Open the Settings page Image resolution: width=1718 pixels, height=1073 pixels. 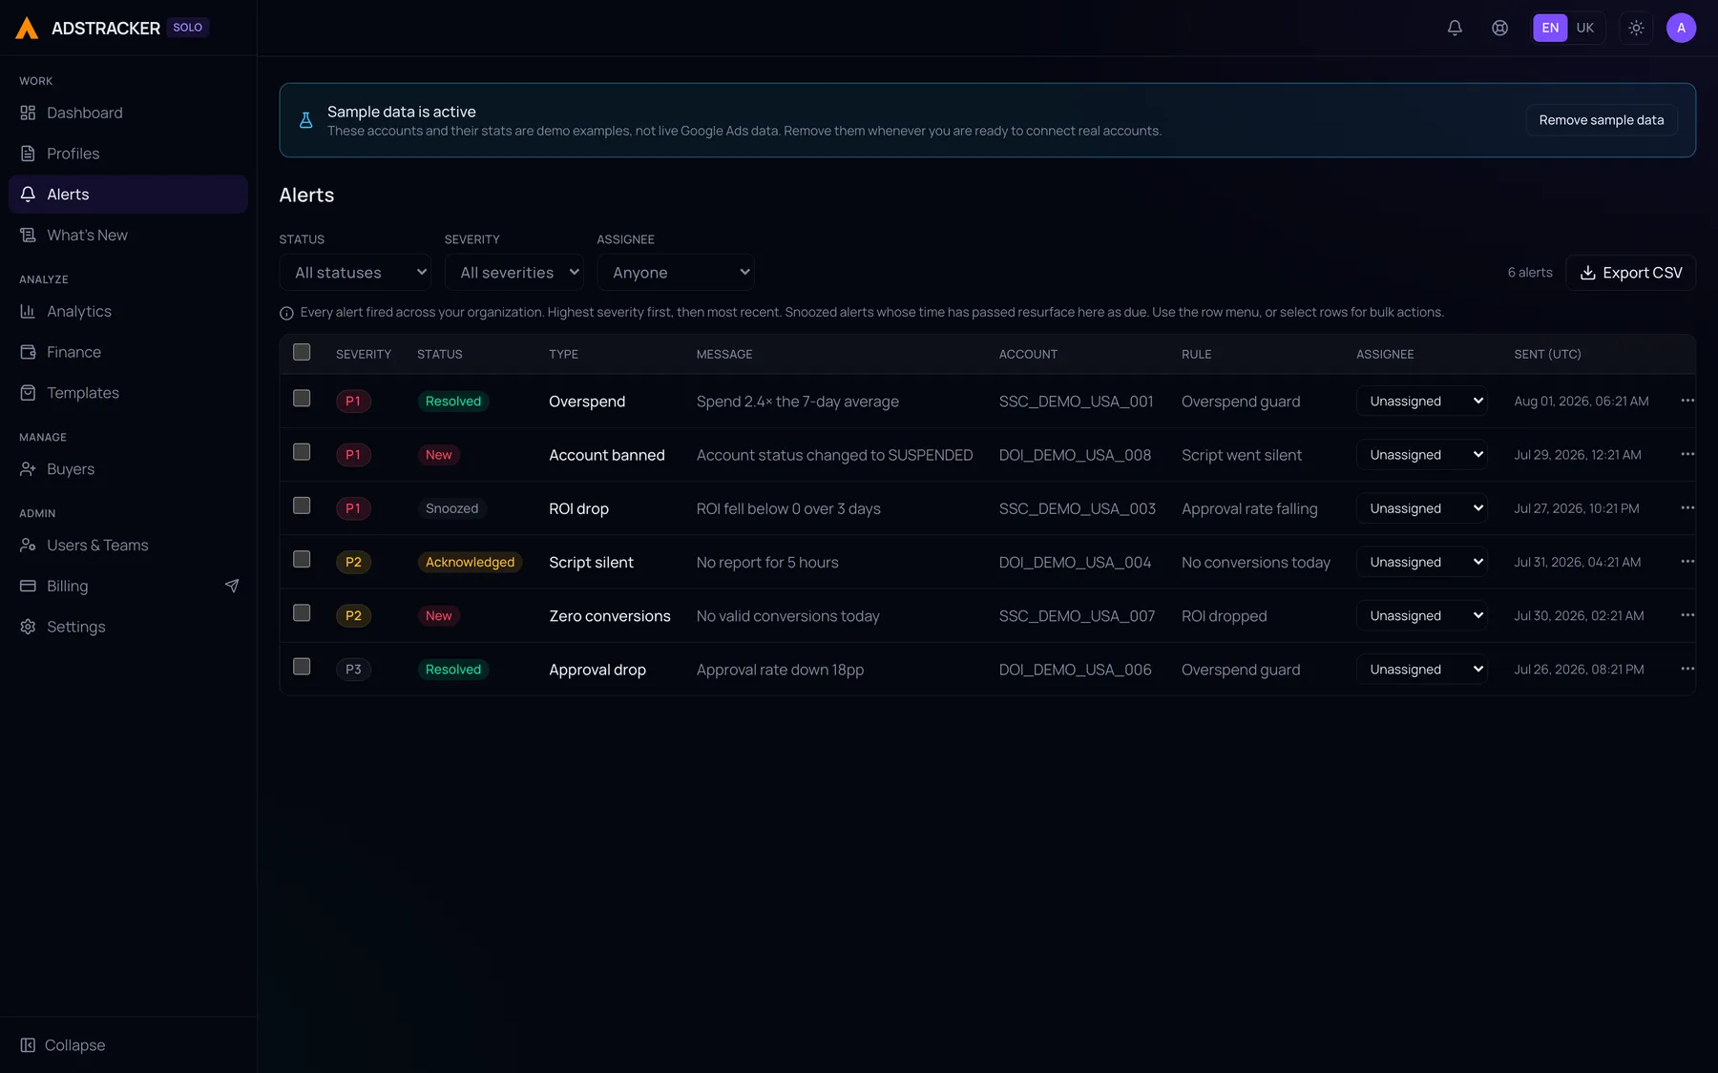pos(128,627)
